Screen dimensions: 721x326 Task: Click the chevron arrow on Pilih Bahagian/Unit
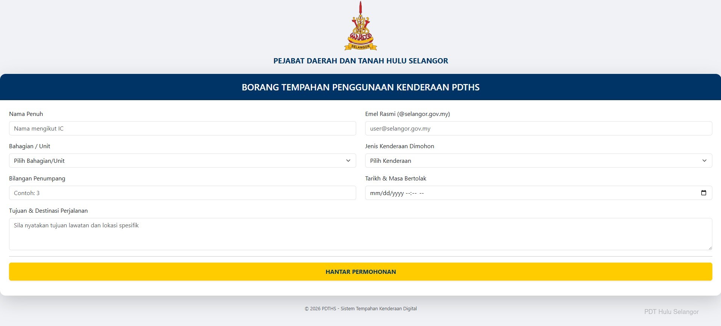pos(348,161)
